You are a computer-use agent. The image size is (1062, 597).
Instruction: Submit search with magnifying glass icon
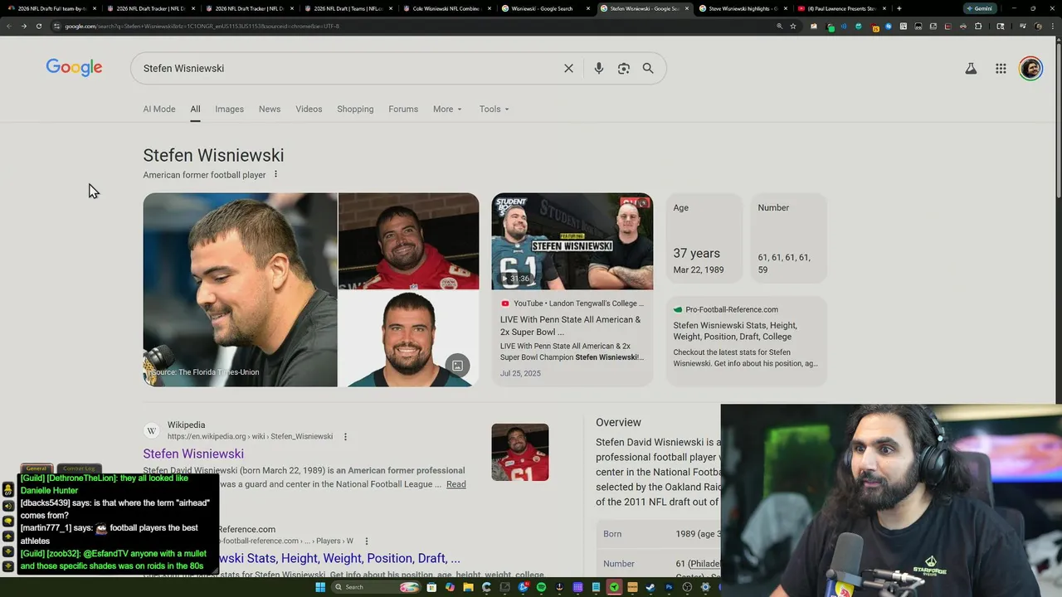tap(648, 68)
